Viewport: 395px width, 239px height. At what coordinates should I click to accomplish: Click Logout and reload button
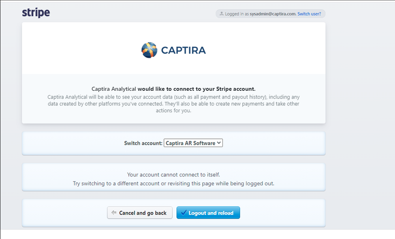[208, 213]
